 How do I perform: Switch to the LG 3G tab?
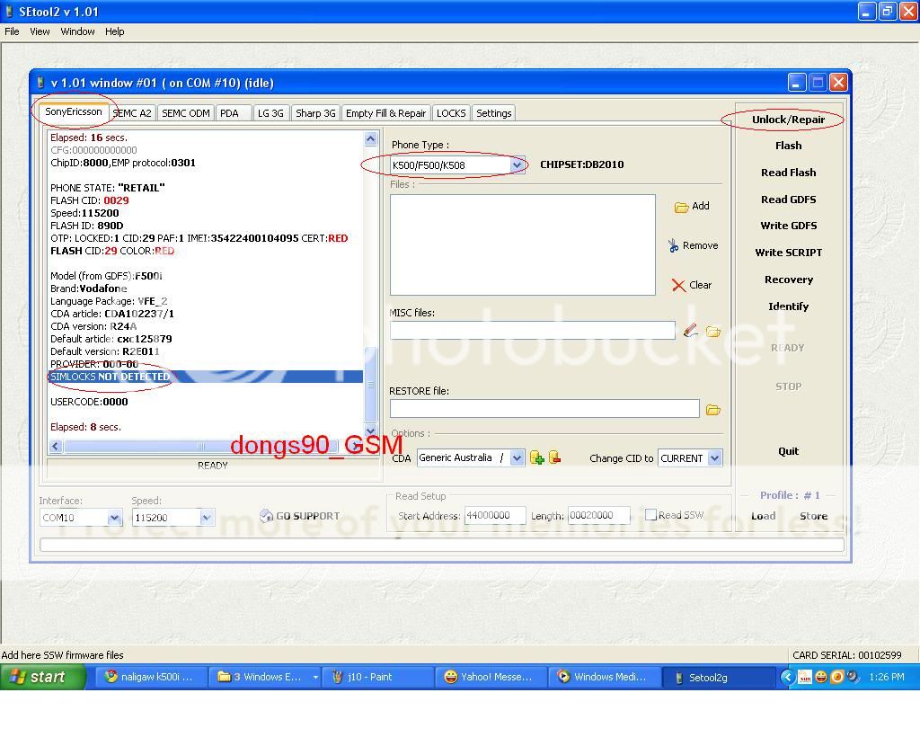(270, 113)
